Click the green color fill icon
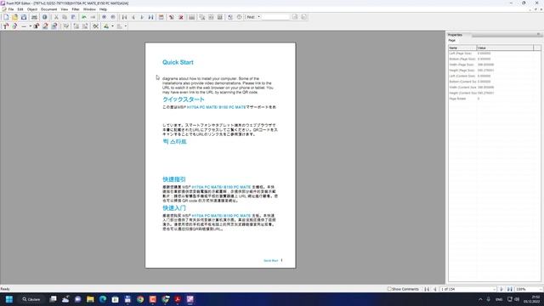Viewport: 544px width, 306px height. point(106,26)
